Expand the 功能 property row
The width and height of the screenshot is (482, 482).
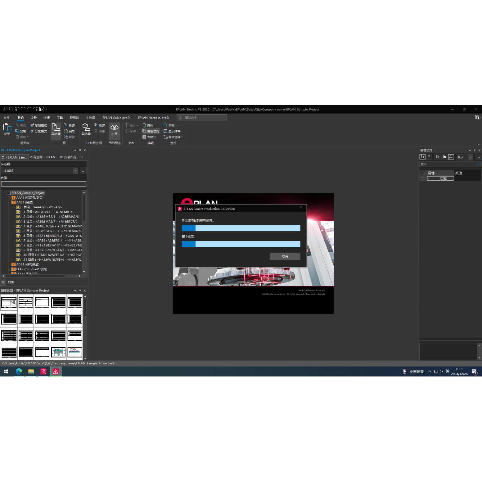429,178
